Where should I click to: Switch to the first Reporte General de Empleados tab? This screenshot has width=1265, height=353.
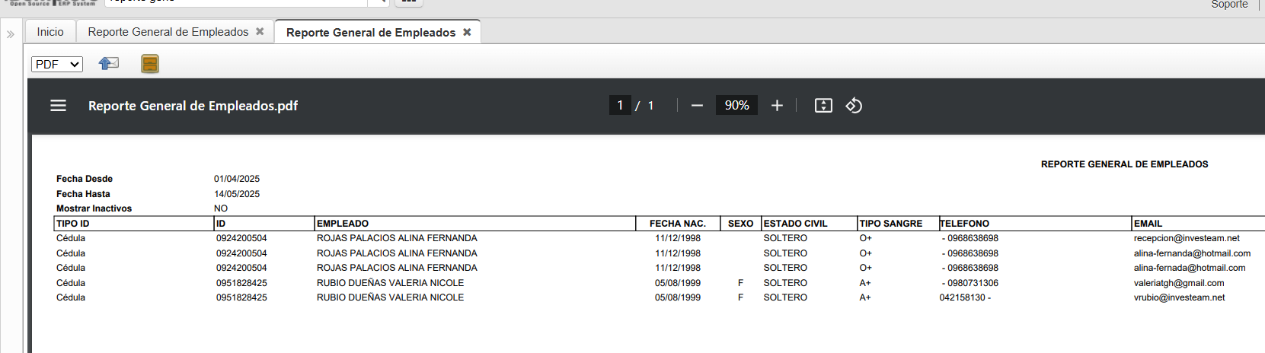point(168,31)
